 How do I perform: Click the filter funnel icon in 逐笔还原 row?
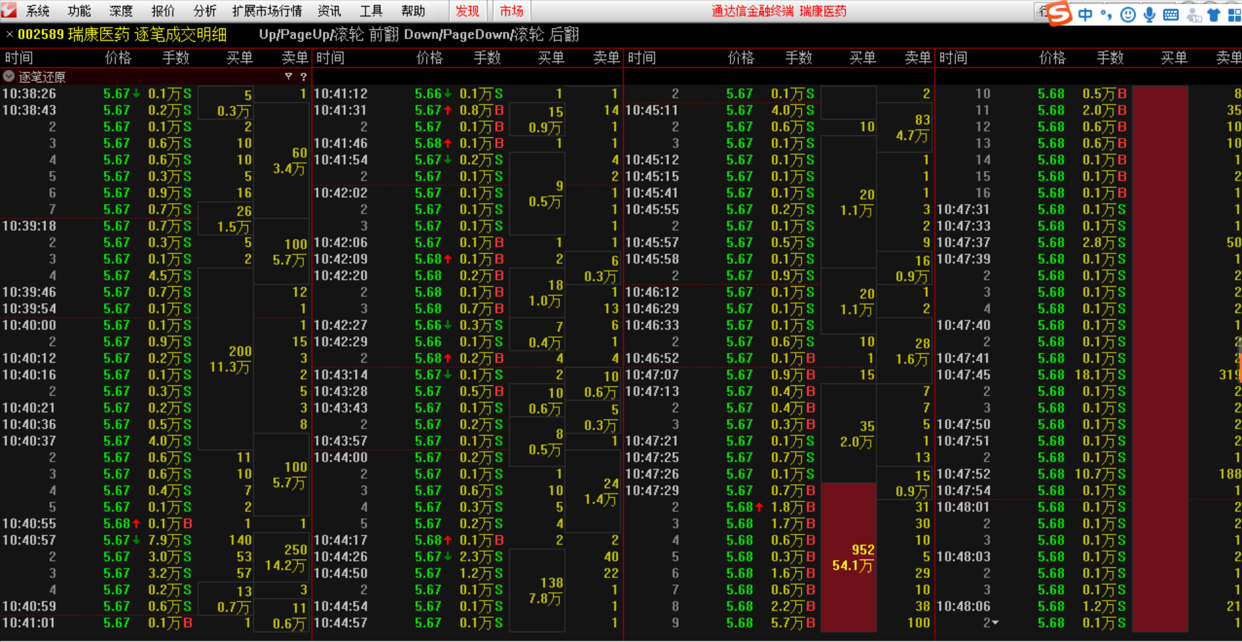288,77
